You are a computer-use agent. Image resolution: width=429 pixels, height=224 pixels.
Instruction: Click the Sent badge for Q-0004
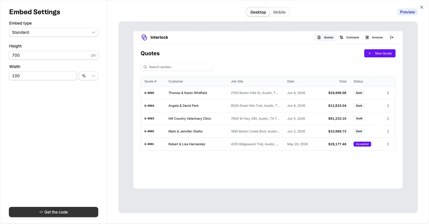pyautogui.click(x=359, y=106)
